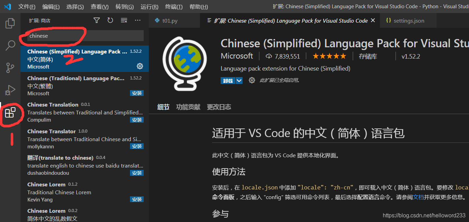Refresh the extensions list
Viewport: 469px width, 222px height.
coord(110,21)
